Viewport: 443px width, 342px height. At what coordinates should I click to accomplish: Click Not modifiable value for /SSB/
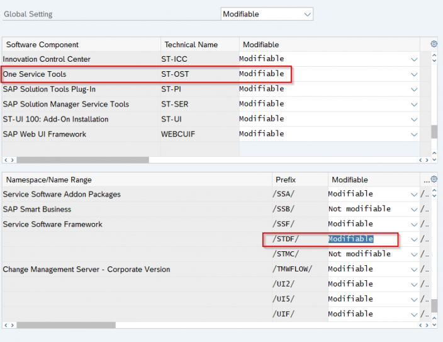[x=359, y=209]
